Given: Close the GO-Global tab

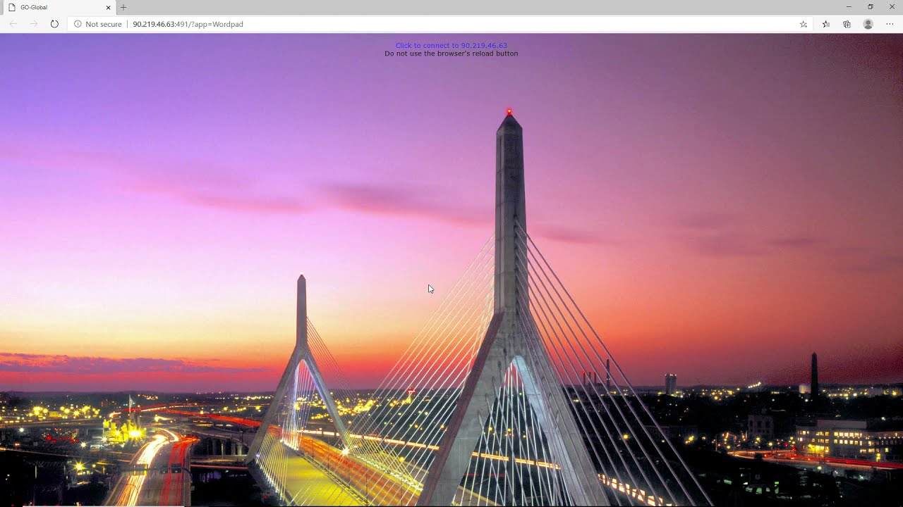Looking at the screenshot, I should (108, 7).
